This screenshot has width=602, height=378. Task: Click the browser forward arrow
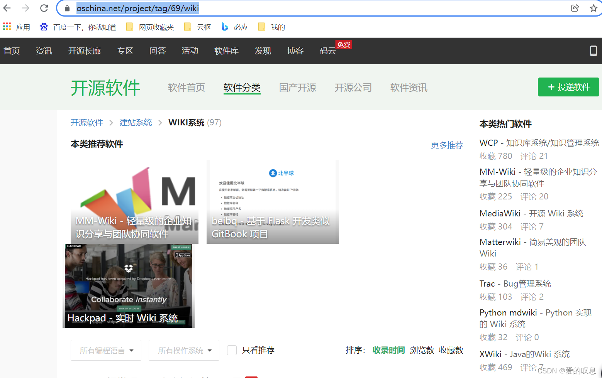click(25, 8)
